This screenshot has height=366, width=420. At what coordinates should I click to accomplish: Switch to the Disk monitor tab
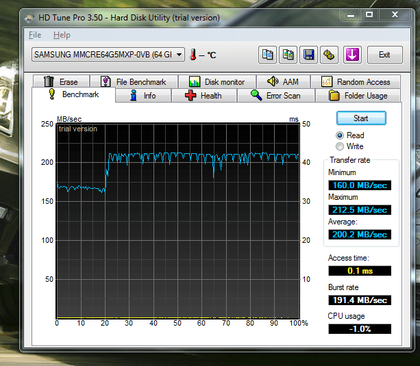click(x=217, y=81)
